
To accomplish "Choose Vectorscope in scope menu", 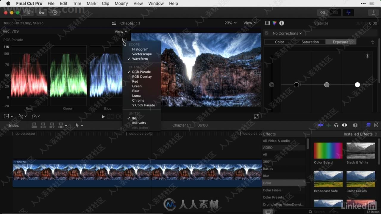I will tap(142, 54).
